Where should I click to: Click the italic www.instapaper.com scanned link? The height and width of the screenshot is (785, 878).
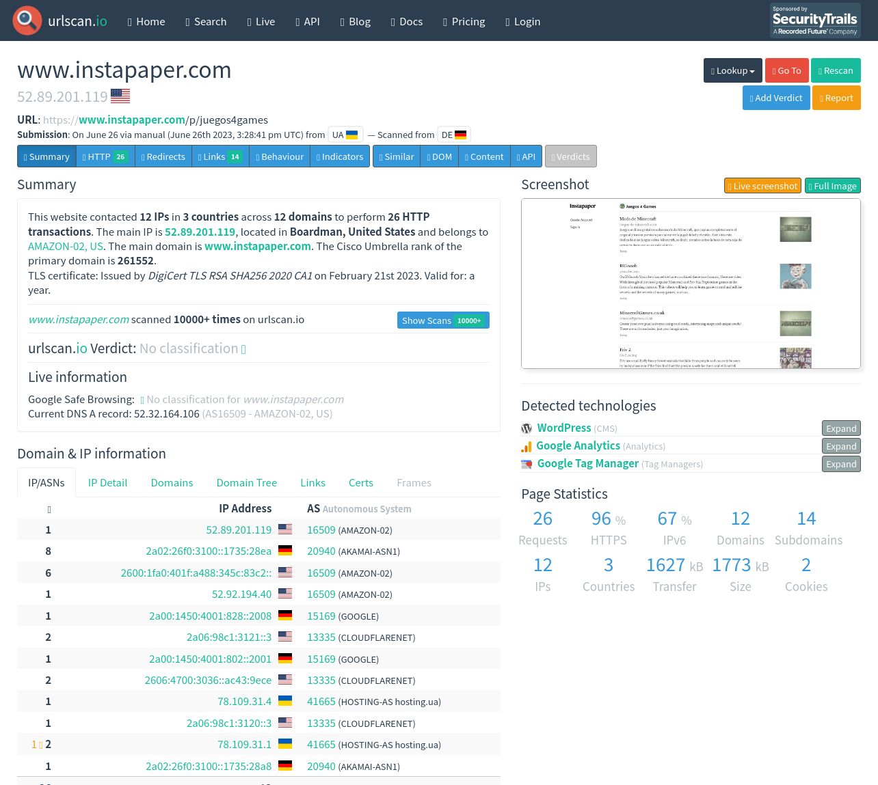[x=79, y=319]
